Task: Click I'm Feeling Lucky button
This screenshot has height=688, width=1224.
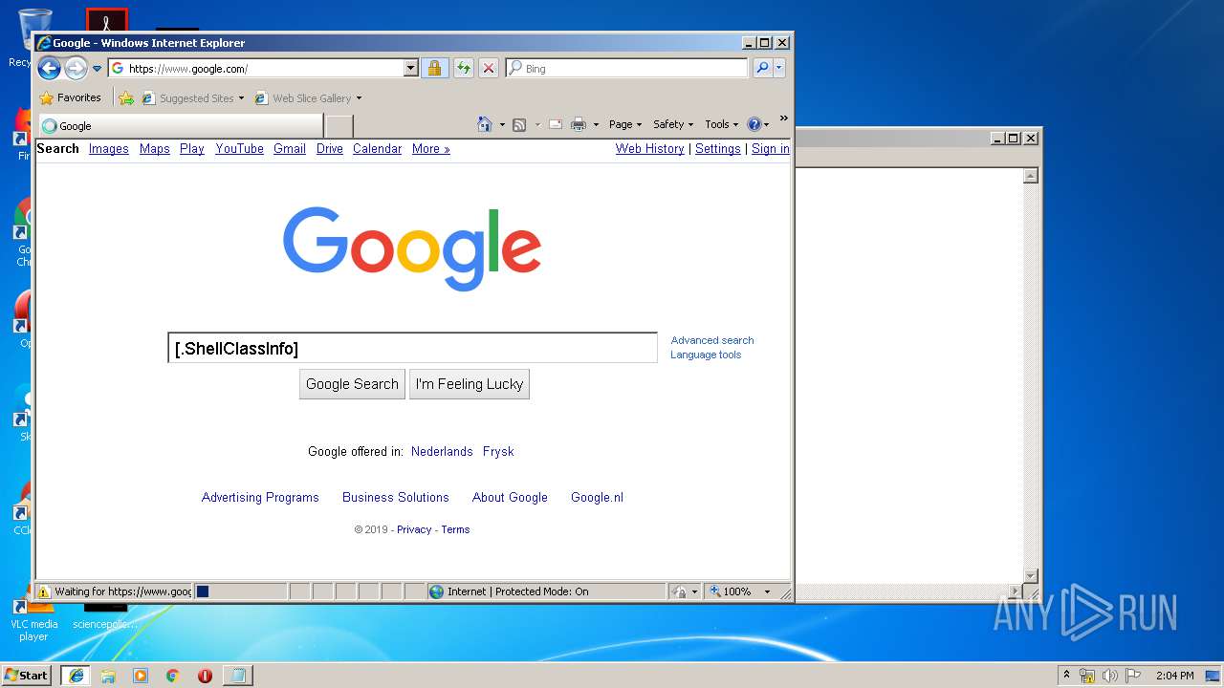Action: tap(470, 384)
